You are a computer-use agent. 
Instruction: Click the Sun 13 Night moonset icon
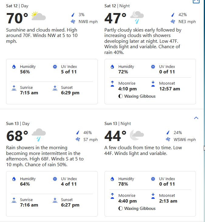[153, 196]
